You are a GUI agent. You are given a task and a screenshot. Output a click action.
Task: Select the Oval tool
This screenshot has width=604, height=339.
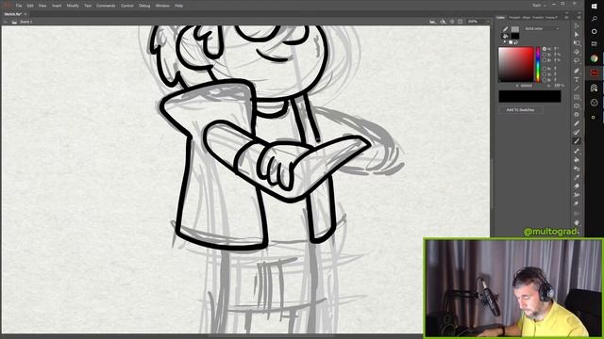(577, 106)
